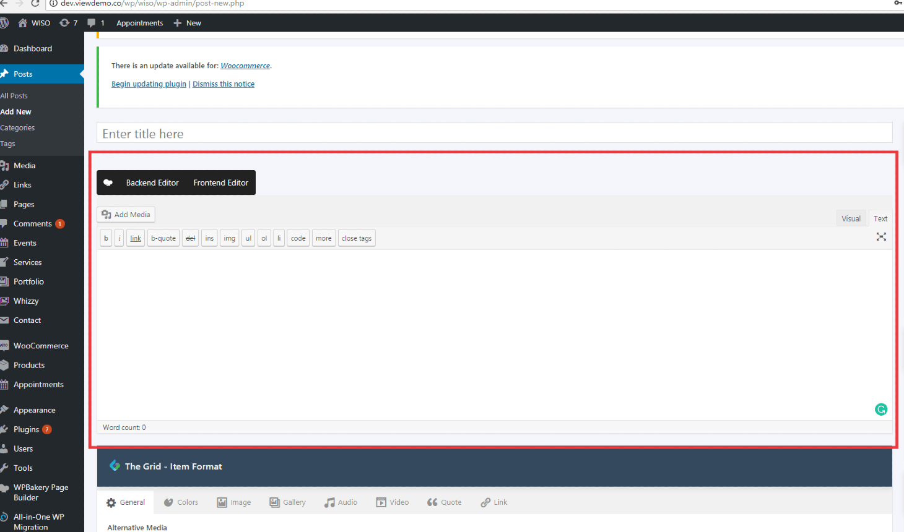The width and height of the screenshot is (904, 532).
Task: Switch editor to Text tab
Action: pyautogui.click(x=880, y=218)
